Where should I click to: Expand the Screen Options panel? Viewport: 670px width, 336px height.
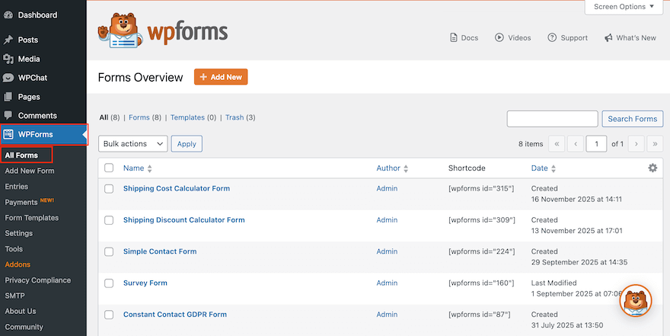tap(624, 7)
